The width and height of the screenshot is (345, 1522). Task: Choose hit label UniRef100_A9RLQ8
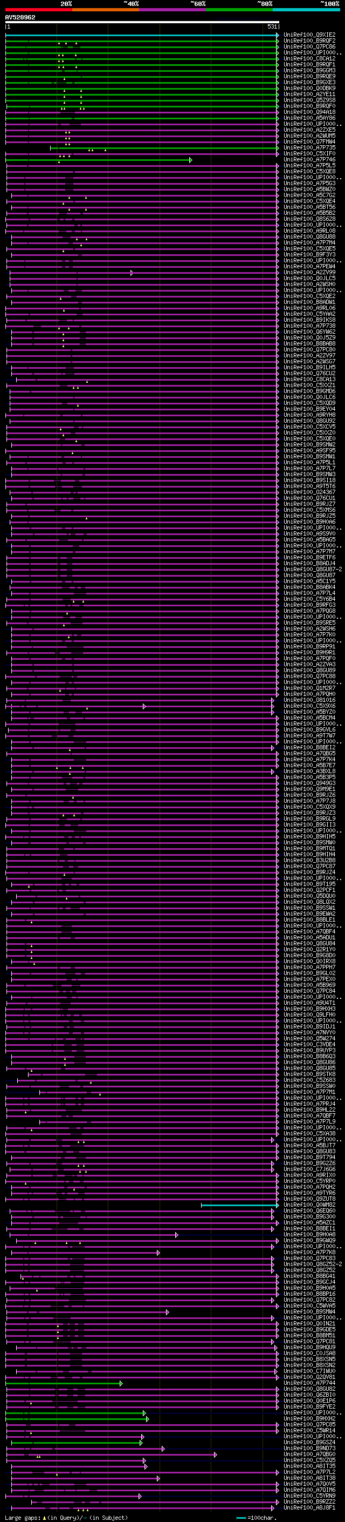(309, 231)
